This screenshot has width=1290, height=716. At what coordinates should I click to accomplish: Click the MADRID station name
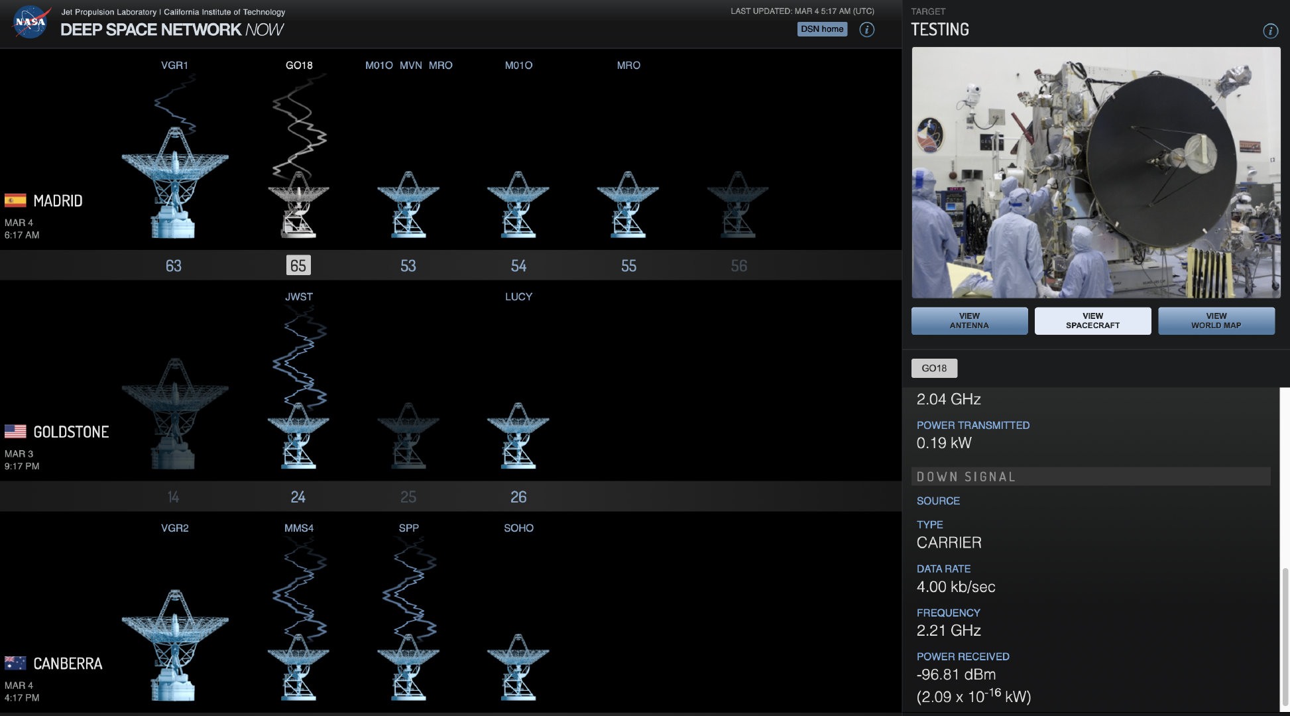coord(58,200)
